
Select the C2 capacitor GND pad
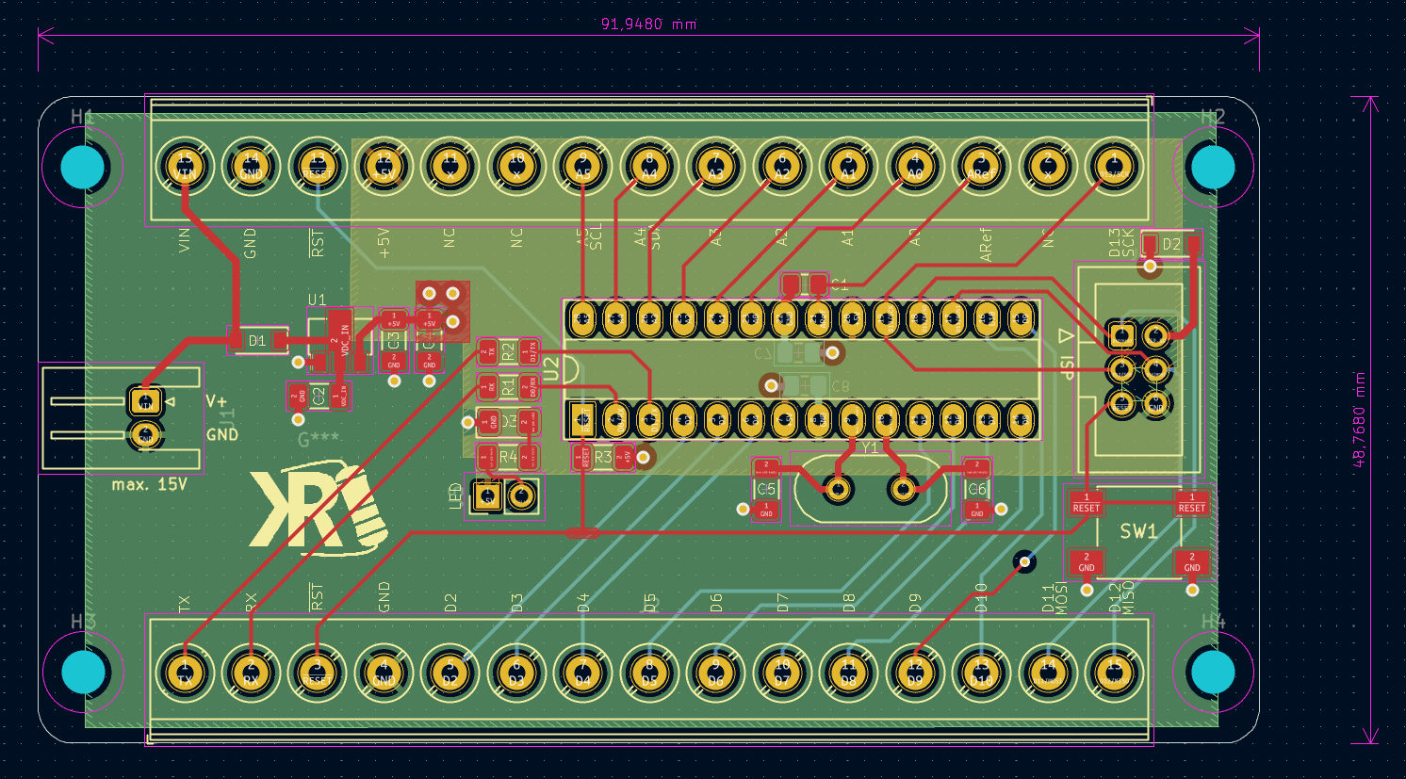pos(300,396)
